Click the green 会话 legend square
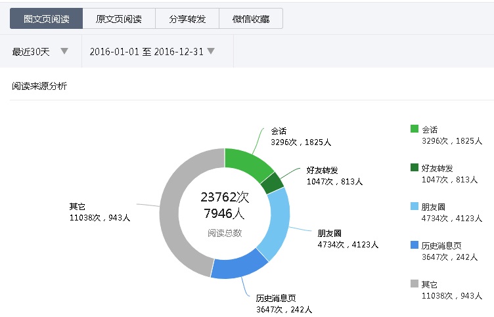Image resolution: width=494 pixels, height=317 pixels. click(x=414, y=129)
